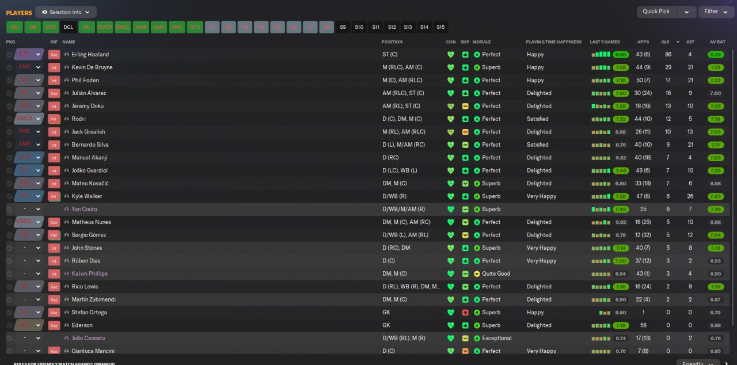
Task: Open Joško Gvardiol's player profile
Action: coord(90,170)
